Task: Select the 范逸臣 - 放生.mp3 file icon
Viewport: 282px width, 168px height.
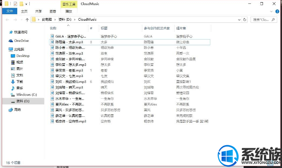Action: point(52,53)
